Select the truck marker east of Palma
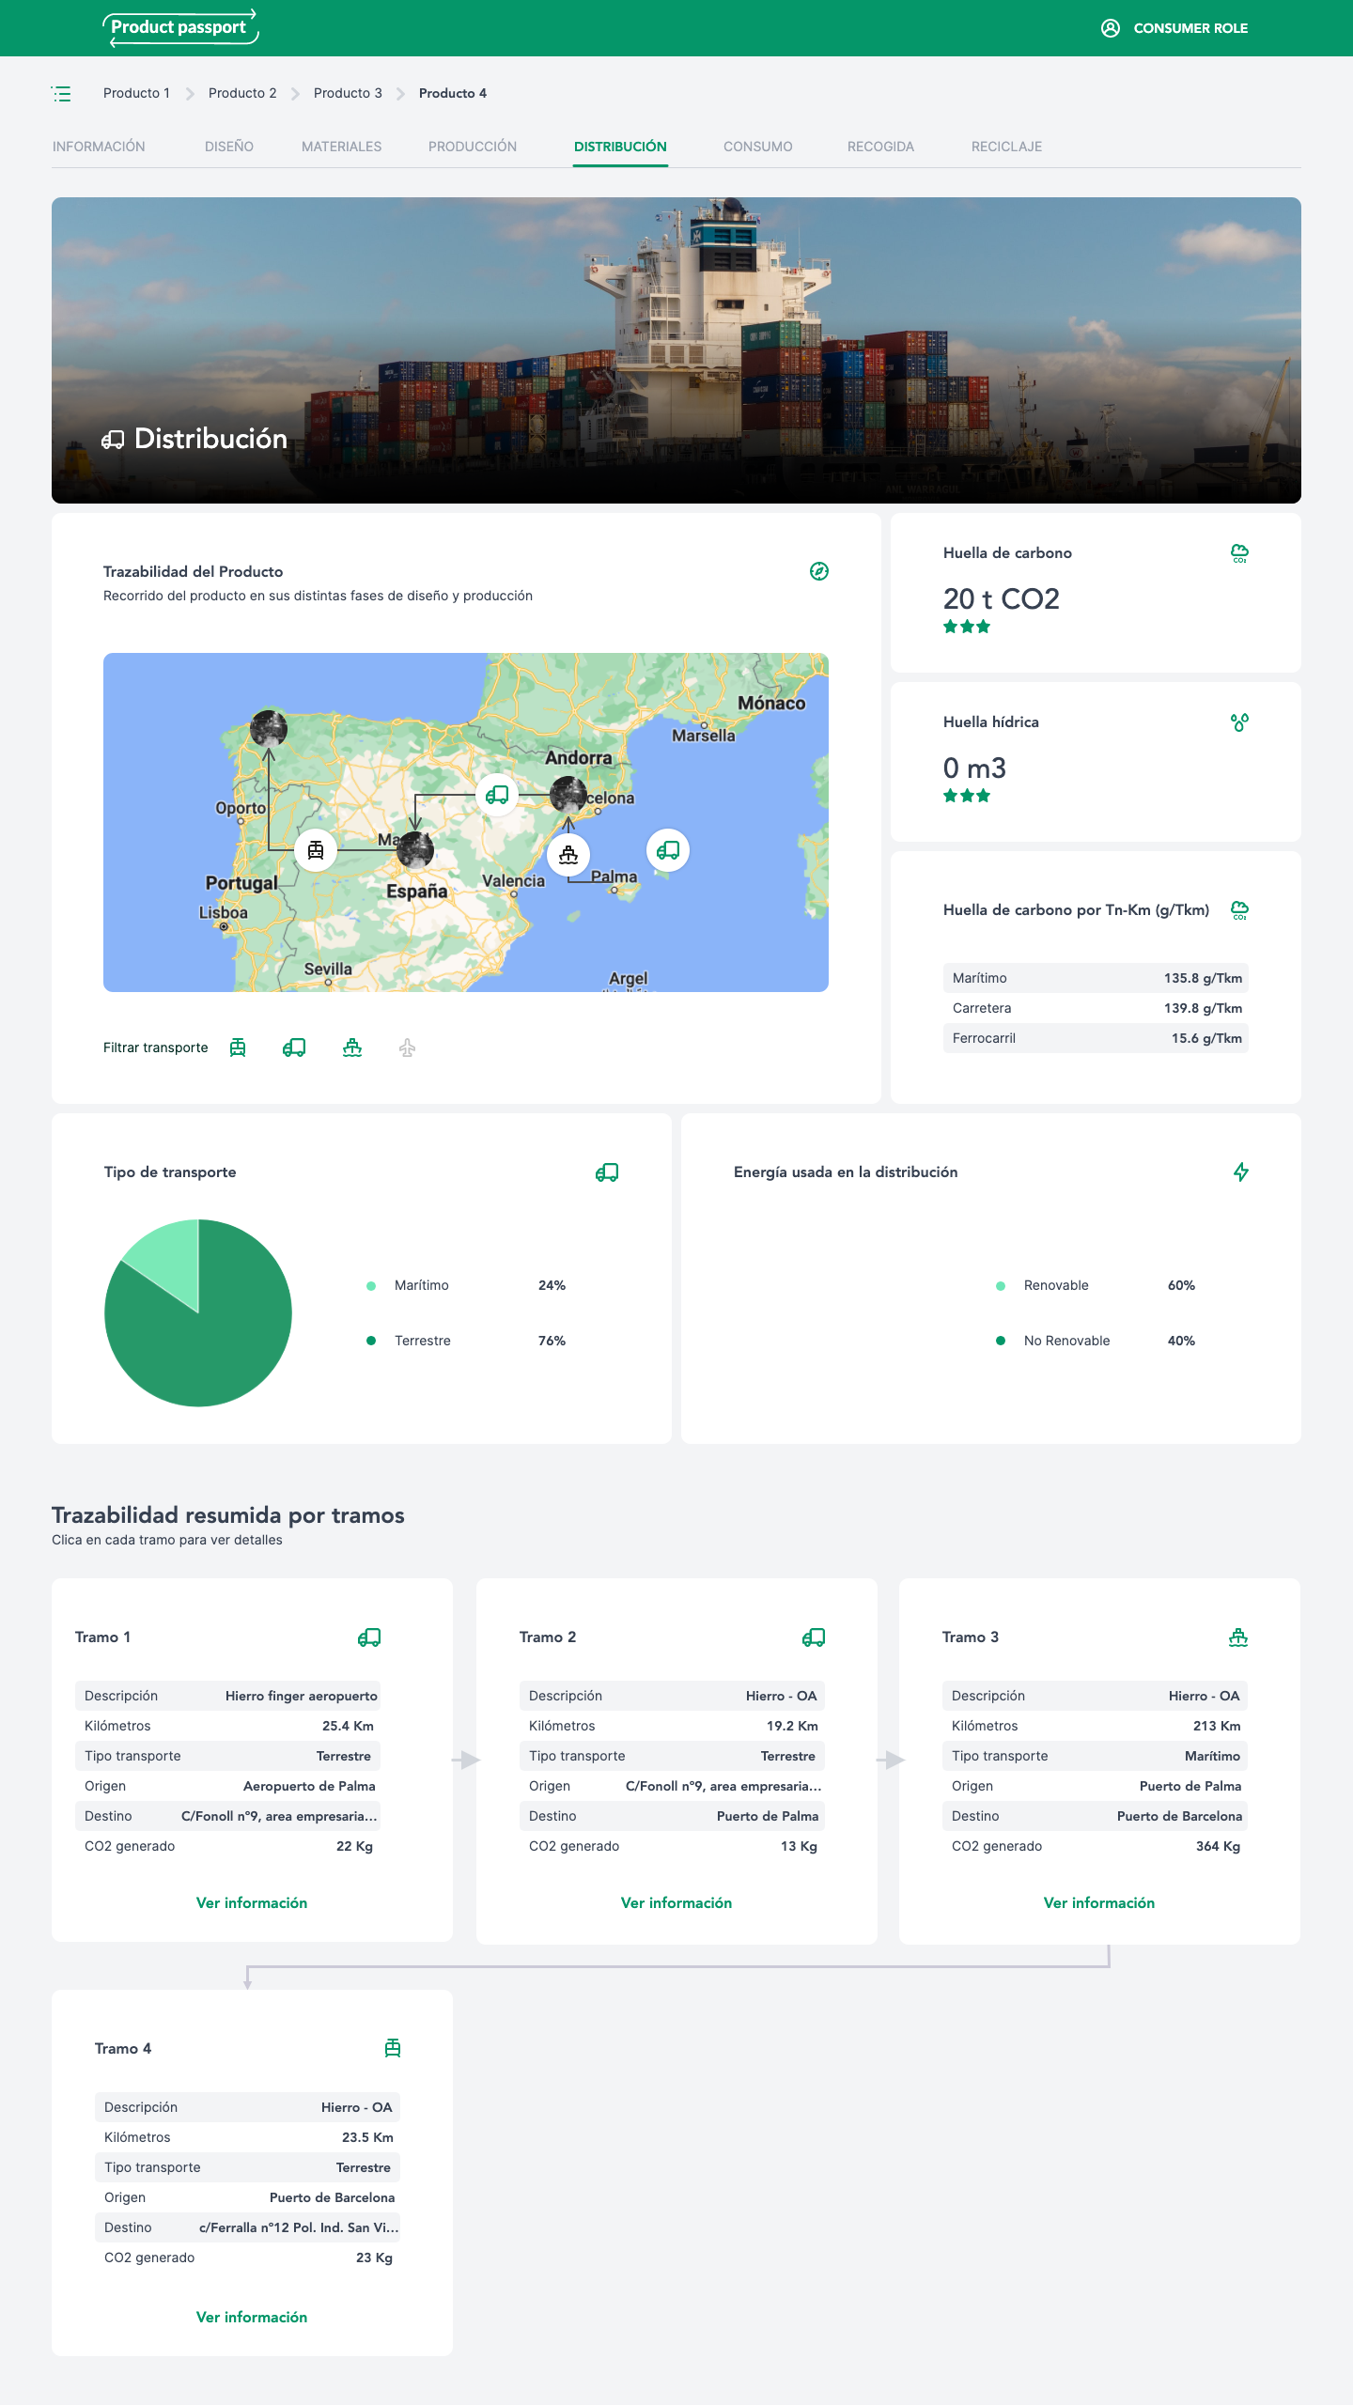Viewport: 1353px width, 2405px height. (668, 850)
